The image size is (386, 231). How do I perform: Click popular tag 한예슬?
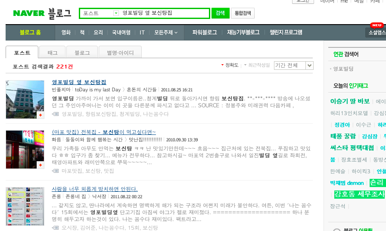tap(337, 172)
